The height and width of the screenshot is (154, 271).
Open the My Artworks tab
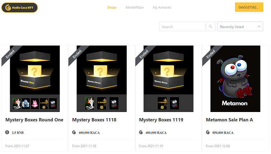[x=162, y=8]
